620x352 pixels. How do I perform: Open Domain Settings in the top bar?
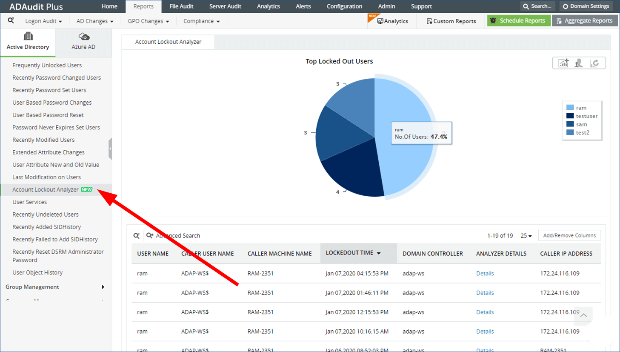tap(586, 6)
